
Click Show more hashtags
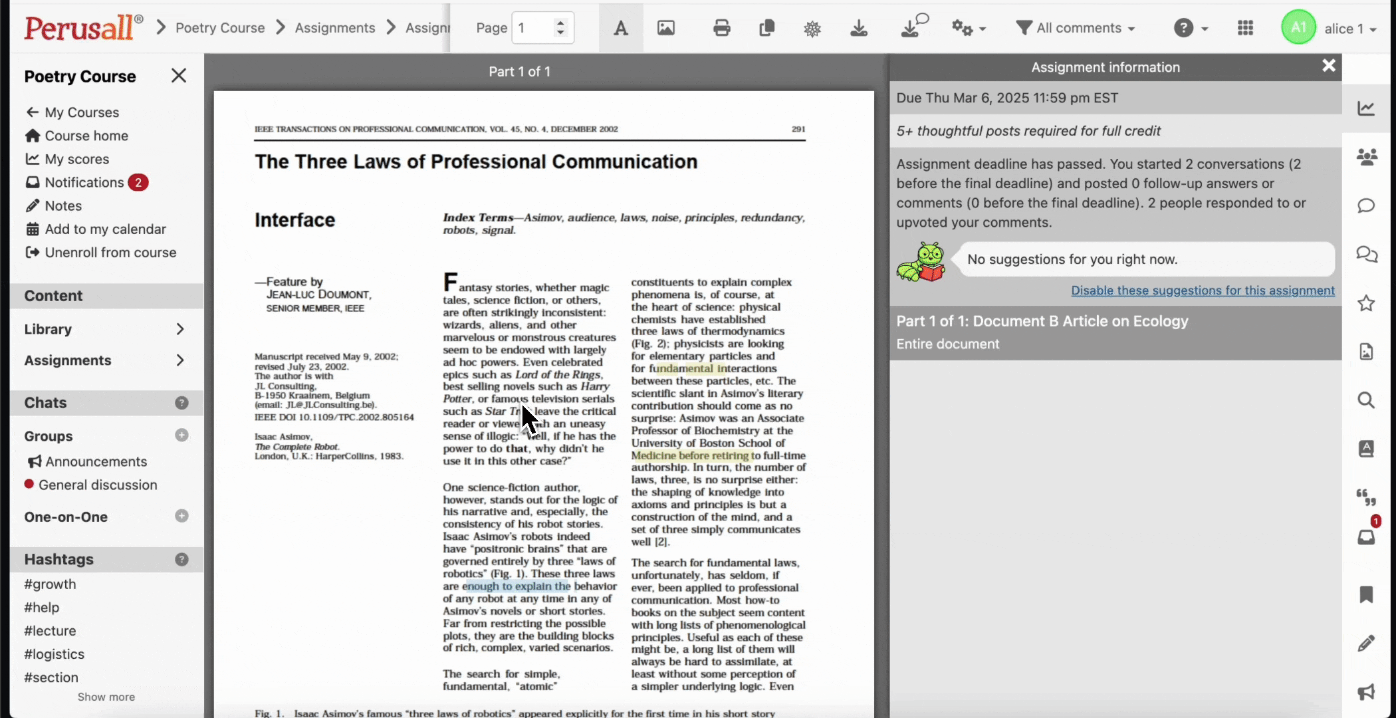[106, 697]
